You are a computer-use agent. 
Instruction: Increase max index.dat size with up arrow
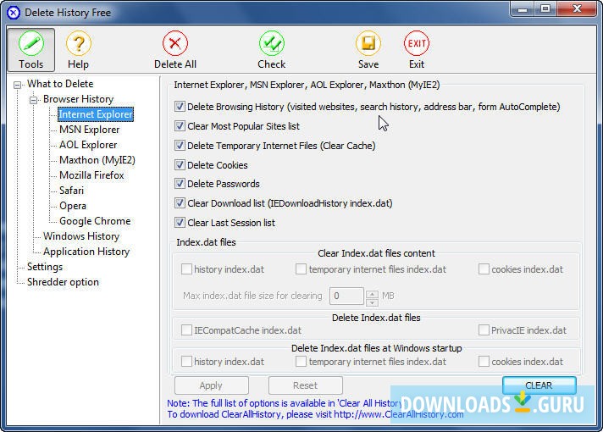tap(372, 294)
